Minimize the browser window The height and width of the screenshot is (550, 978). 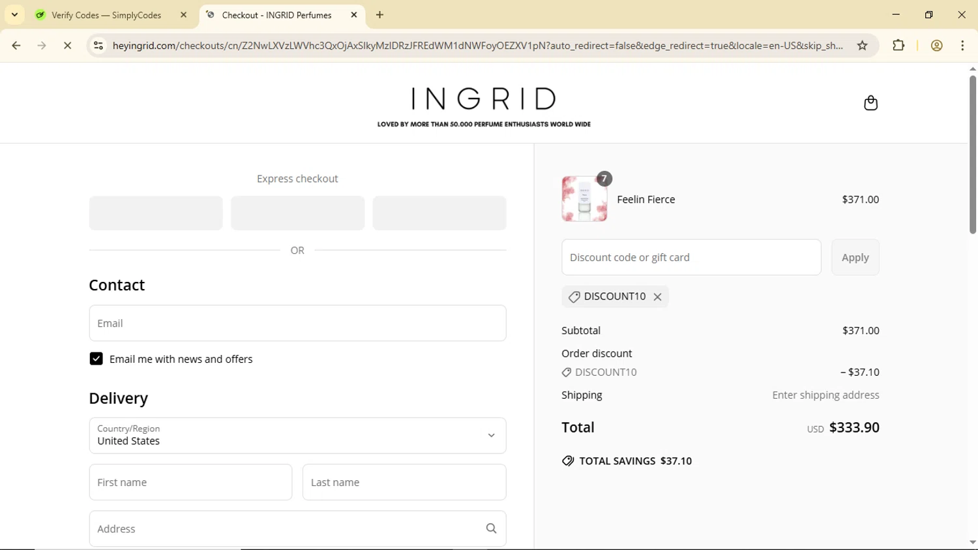coord(896,14)
